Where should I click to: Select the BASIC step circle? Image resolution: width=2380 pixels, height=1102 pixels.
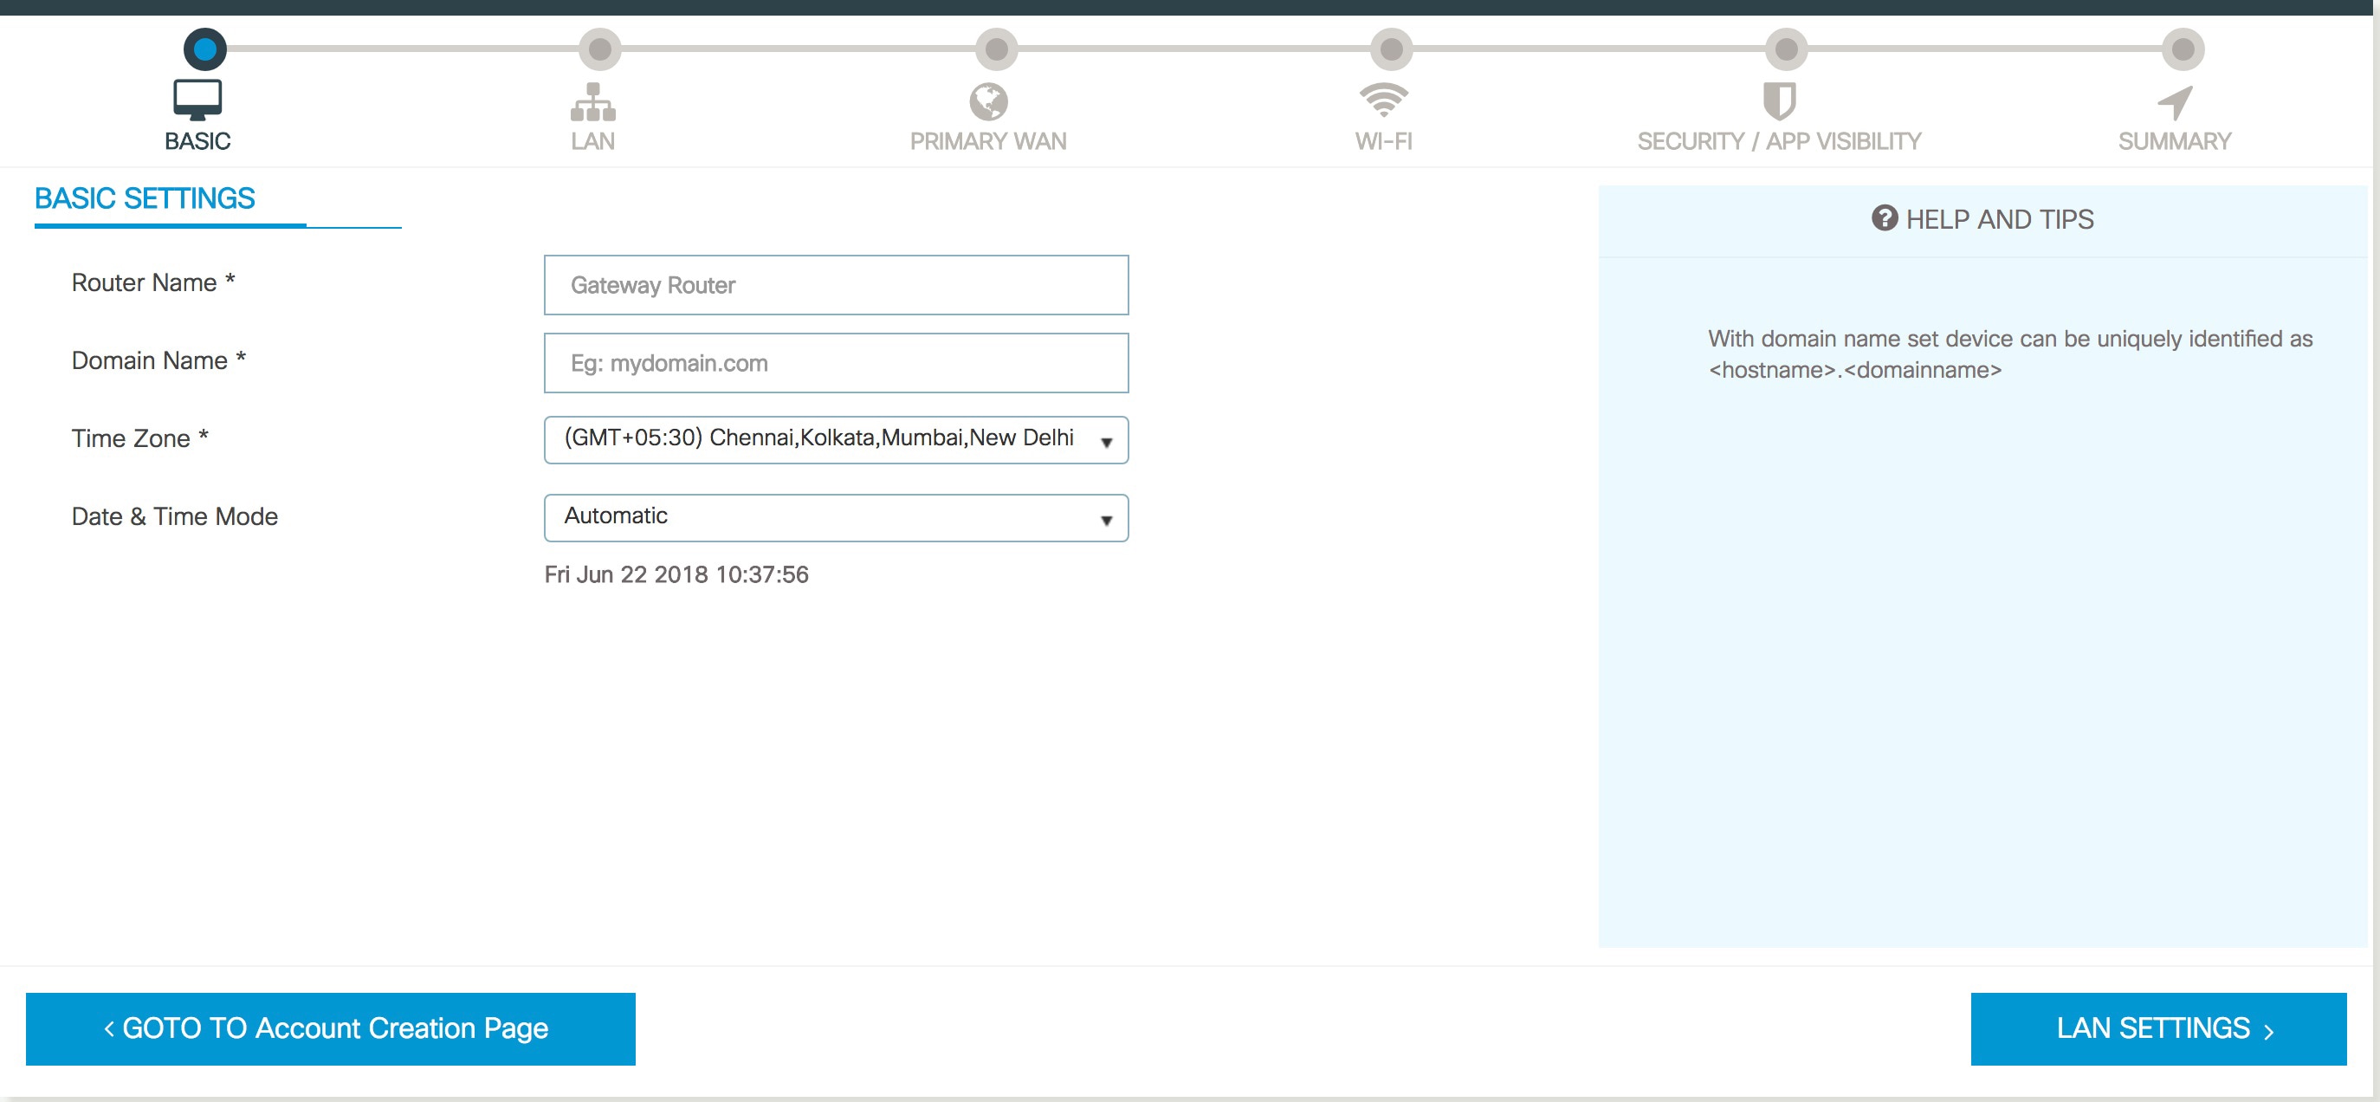(204, 49)
